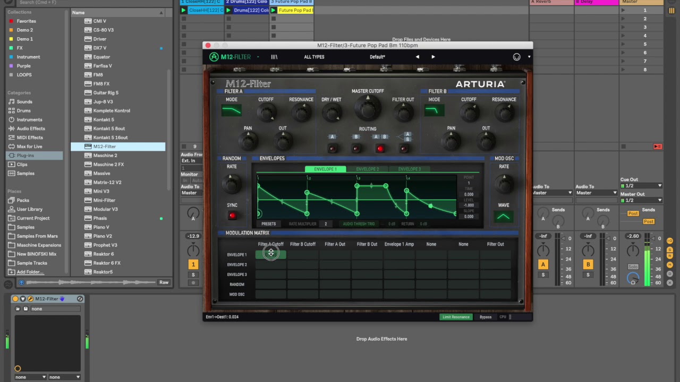Open User Library under Places
This screenshot has height=382, width=680.
(x=30, y=209)
